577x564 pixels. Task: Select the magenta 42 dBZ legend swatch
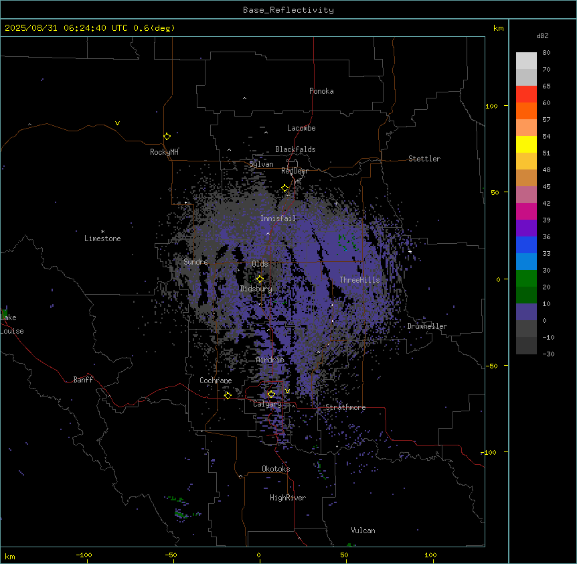[526, 211]
